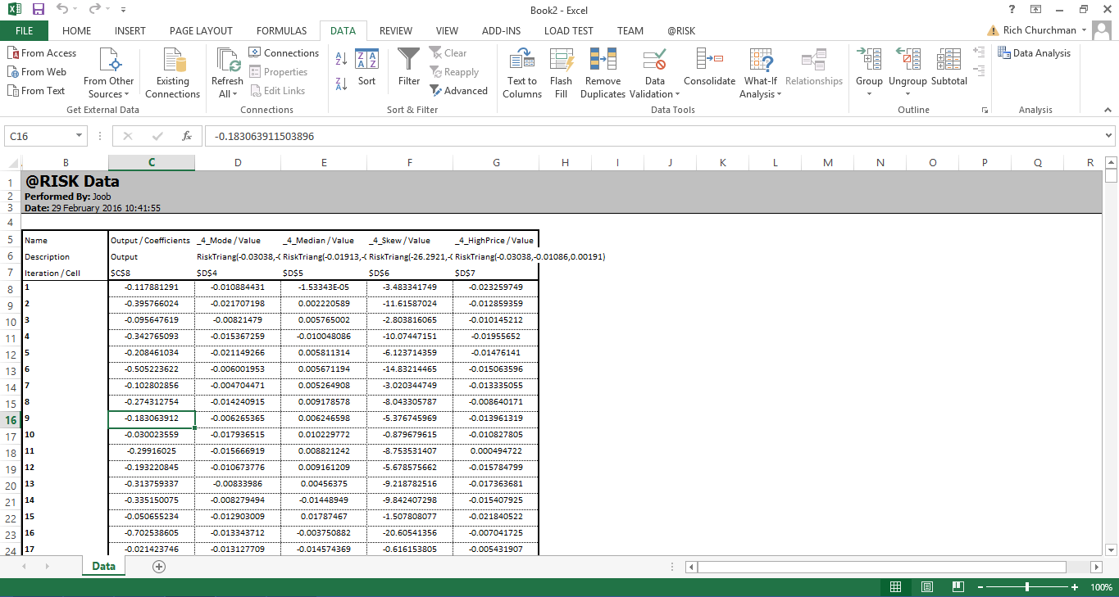Click the Output / Coefficients header cell
Image resolution: width=1119 pixels, height=597 pixels.
click(152, 240)
